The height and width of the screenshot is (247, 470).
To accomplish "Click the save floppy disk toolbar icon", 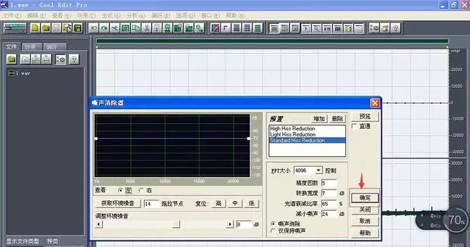I will (x=56, y=28).
